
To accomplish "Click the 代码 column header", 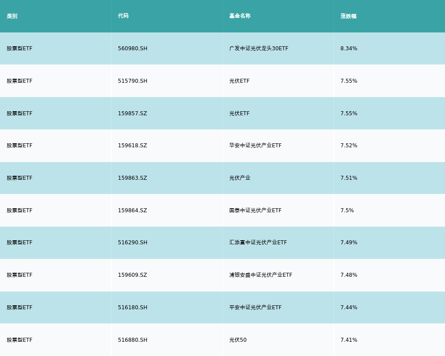I will tap(123, 16).
